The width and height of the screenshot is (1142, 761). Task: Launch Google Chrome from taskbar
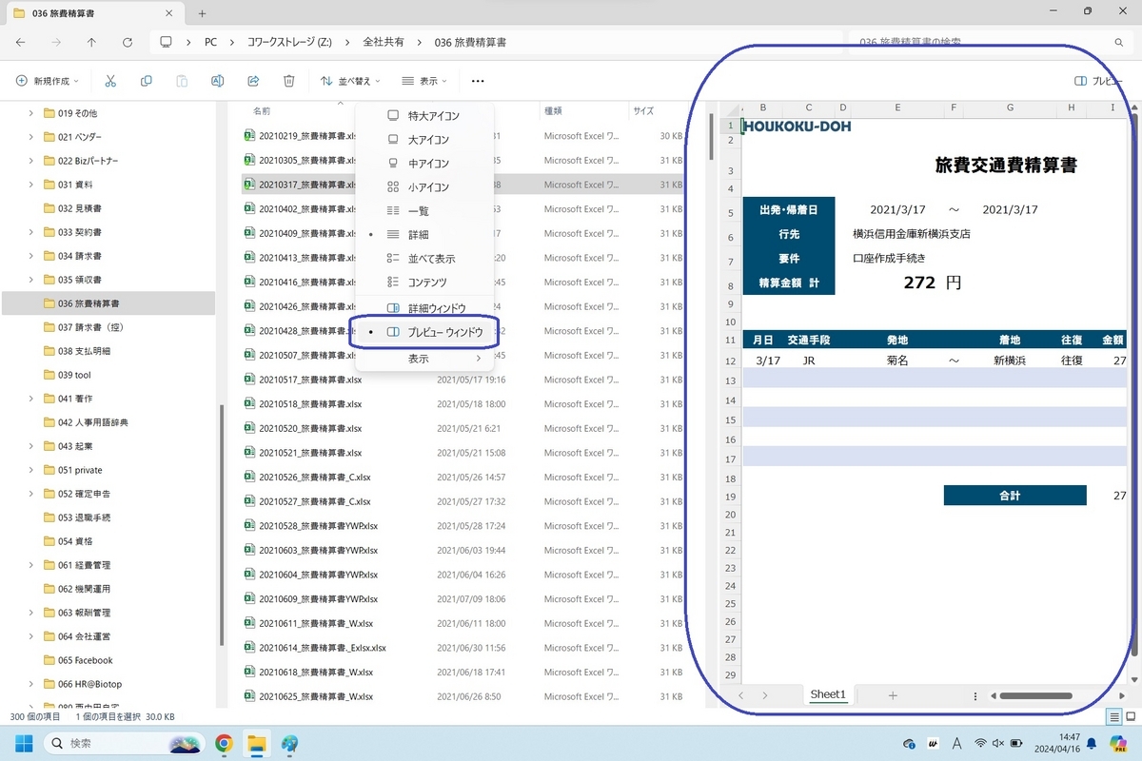(x=224, y=743)
